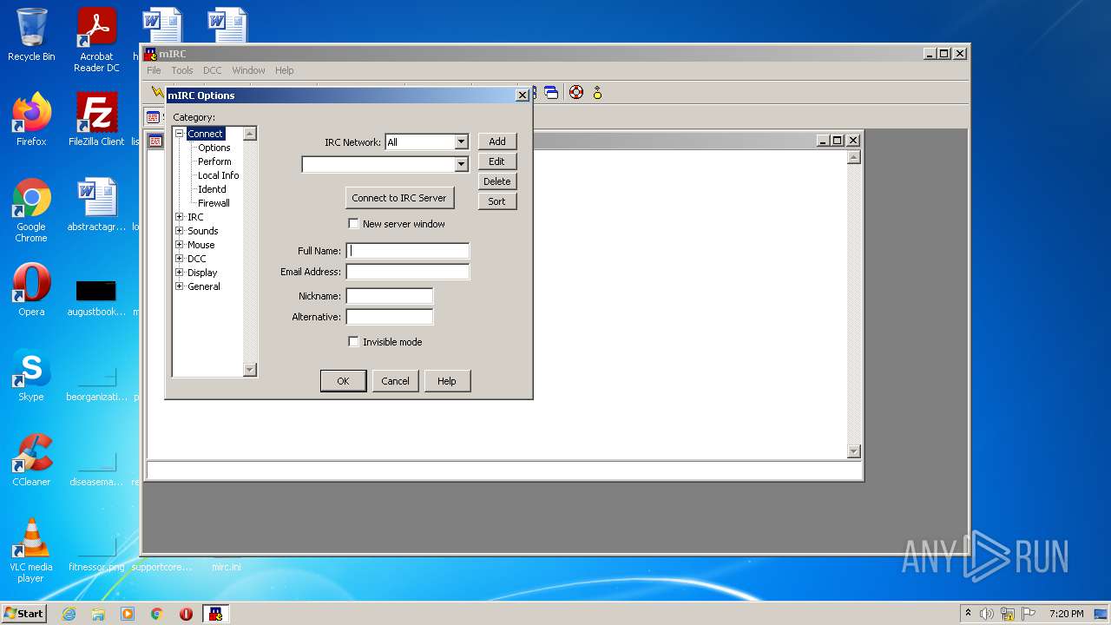
Task: Open the Tools menu in mIRC
Action: 182,70
